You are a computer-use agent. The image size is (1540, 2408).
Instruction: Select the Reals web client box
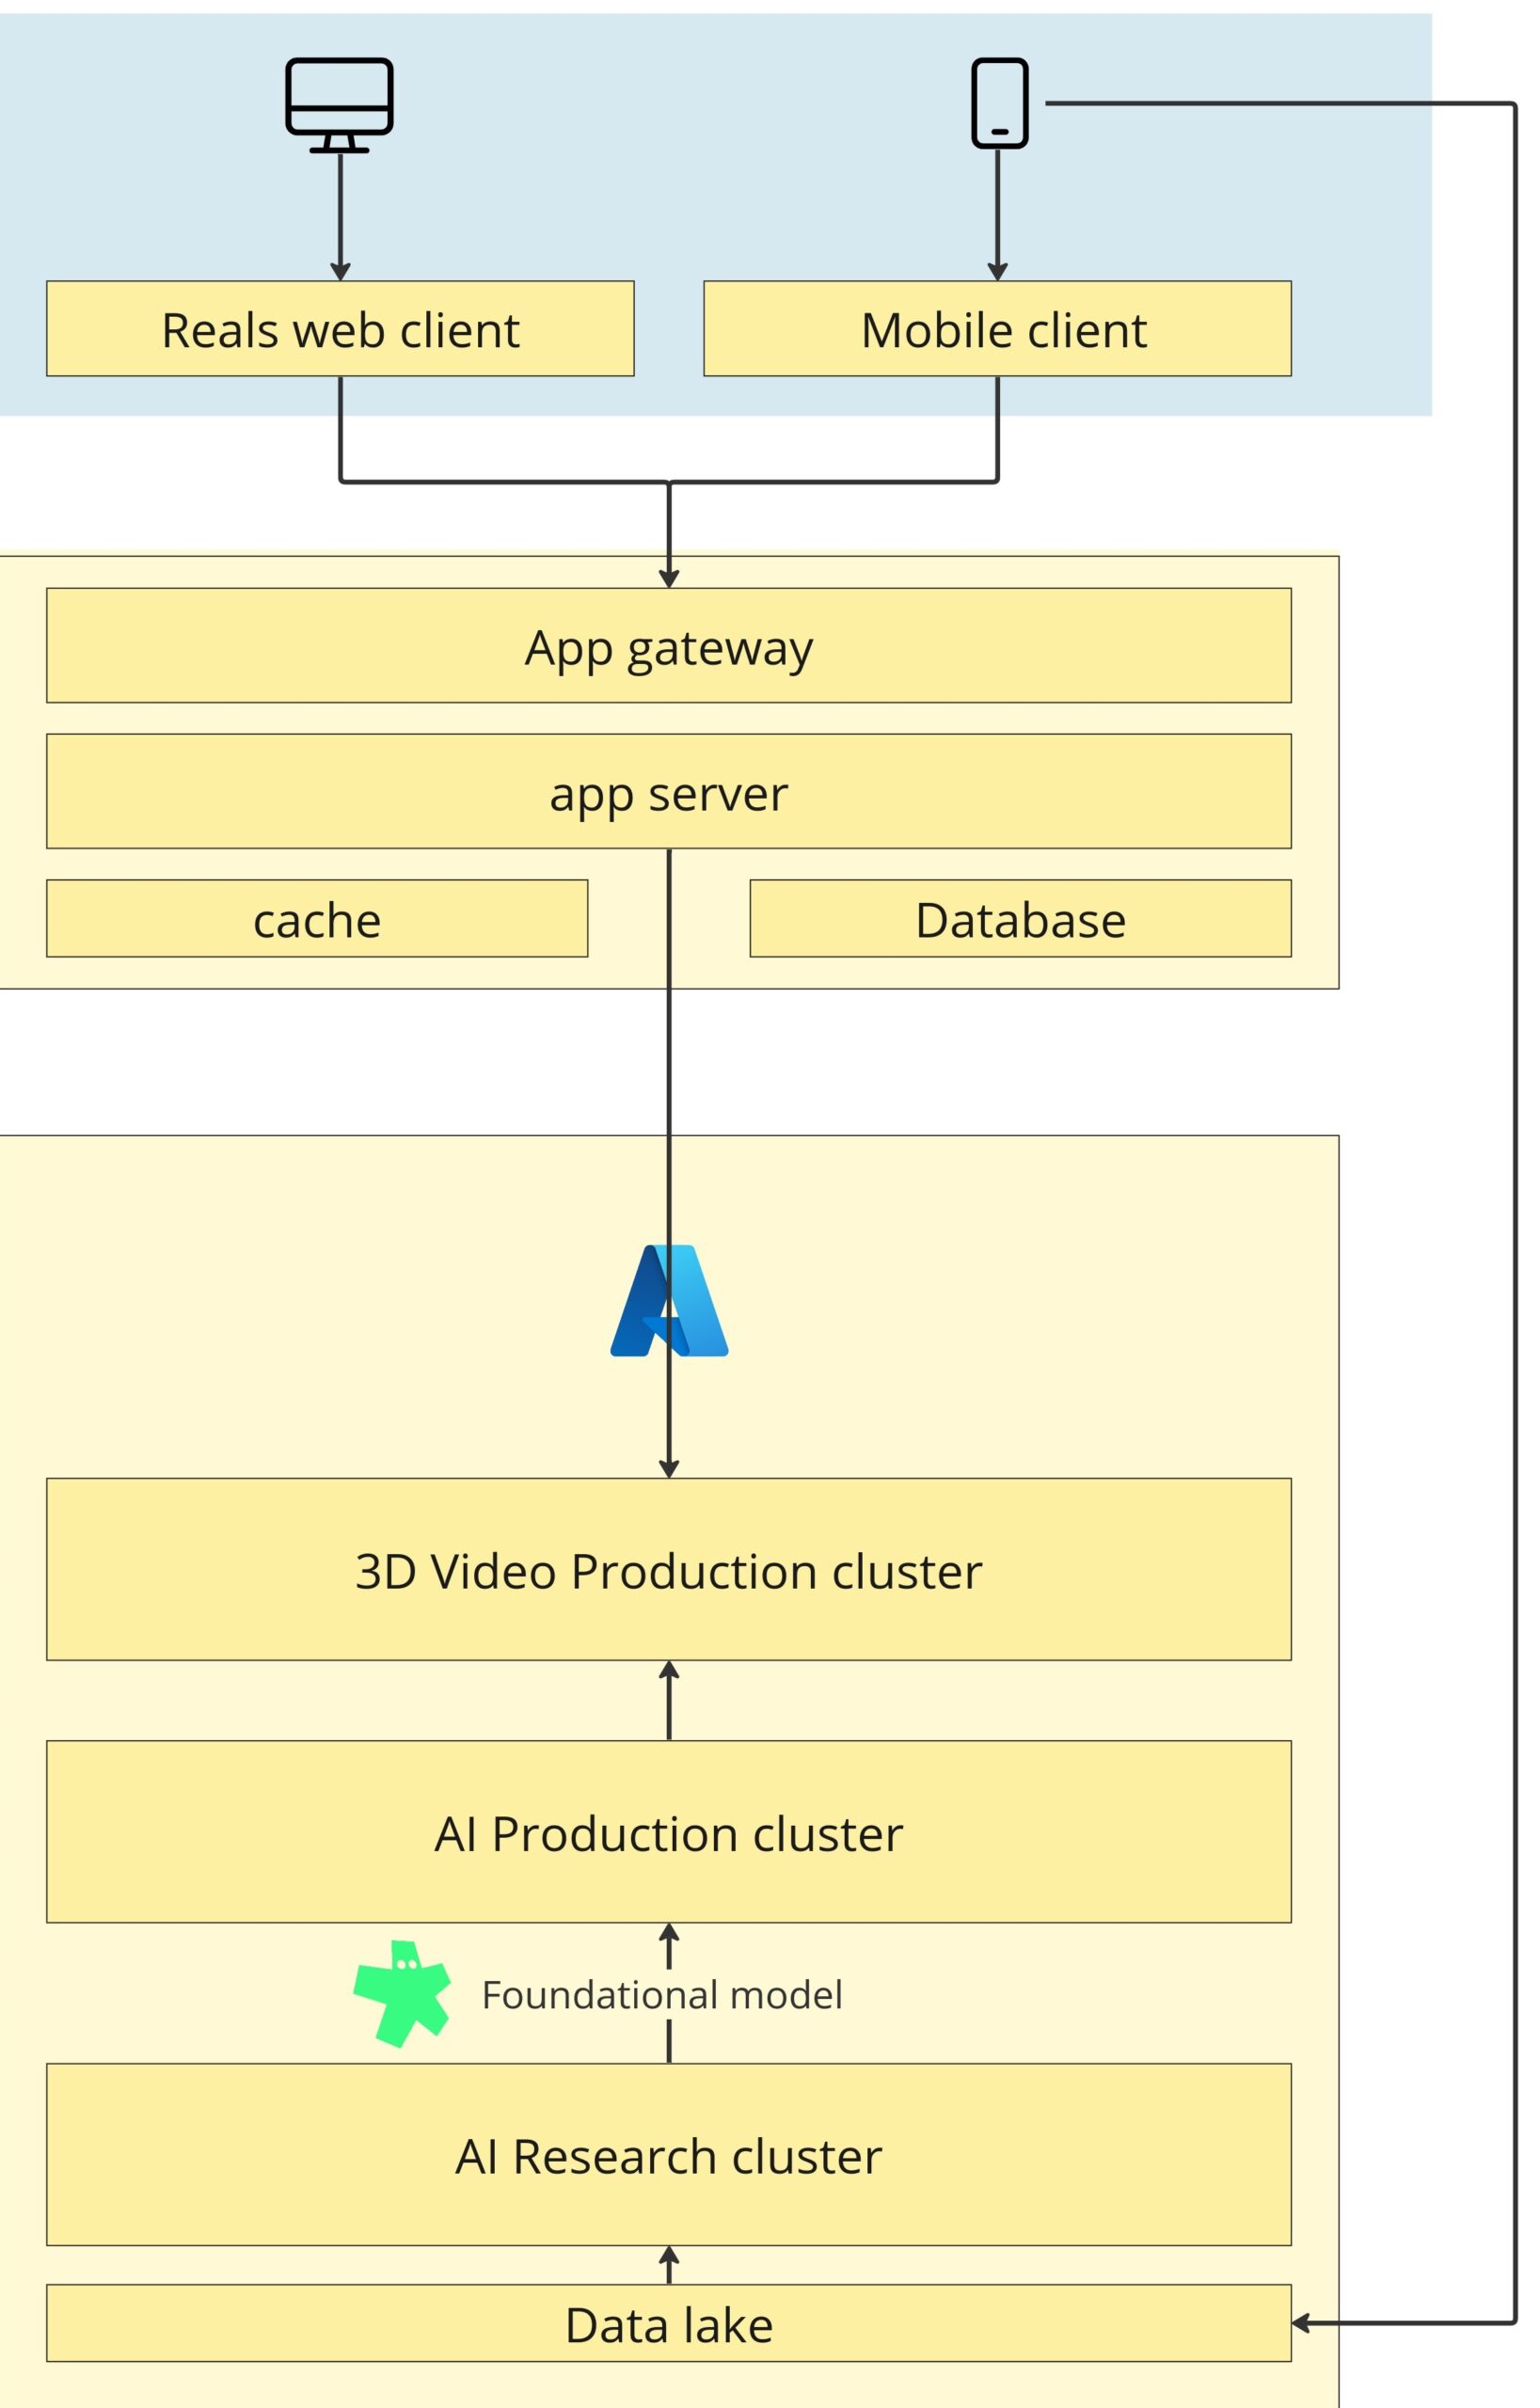(340, 329)
